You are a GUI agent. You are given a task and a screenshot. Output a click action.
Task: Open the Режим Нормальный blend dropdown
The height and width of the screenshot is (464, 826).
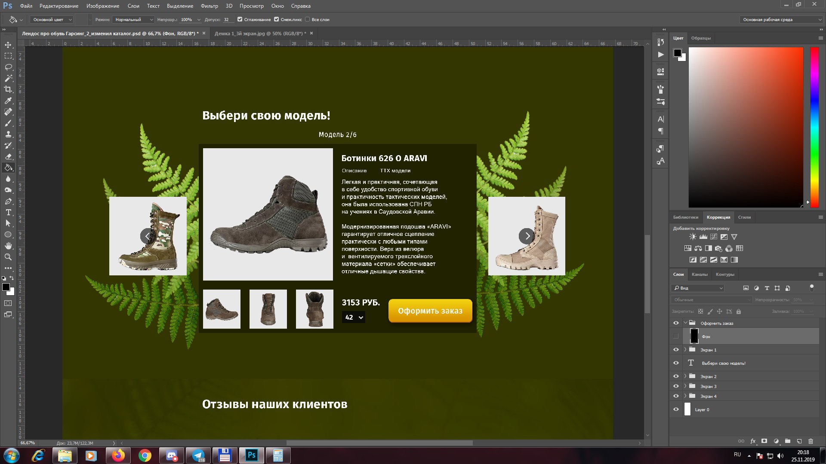click(133, 19)
